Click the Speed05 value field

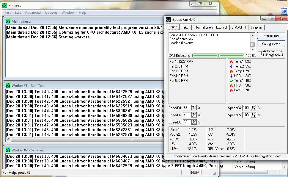pyautogui.click(x=247, y=115)
